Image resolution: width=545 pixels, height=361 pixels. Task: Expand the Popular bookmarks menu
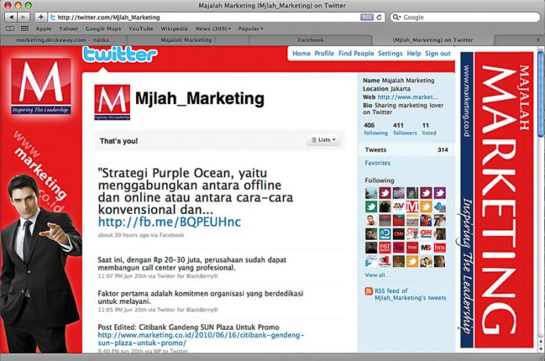coord(251,28)
